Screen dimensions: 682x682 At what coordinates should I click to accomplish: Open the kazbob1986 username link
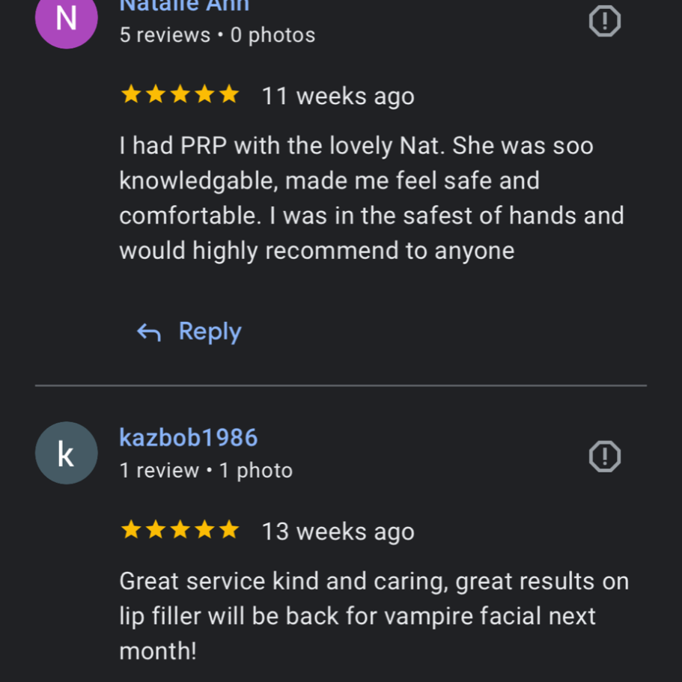(x=189, y=437)
